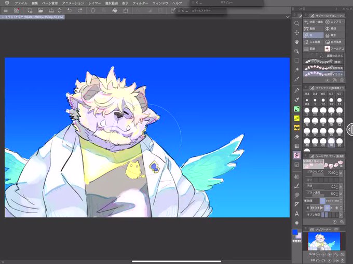
Task: Click the ブラシサイズ value stepper
Action: pos(337,173)
